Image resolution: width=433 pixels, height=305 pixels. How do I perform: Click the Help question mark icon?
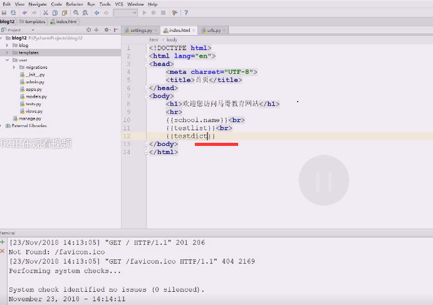[186, 13]
